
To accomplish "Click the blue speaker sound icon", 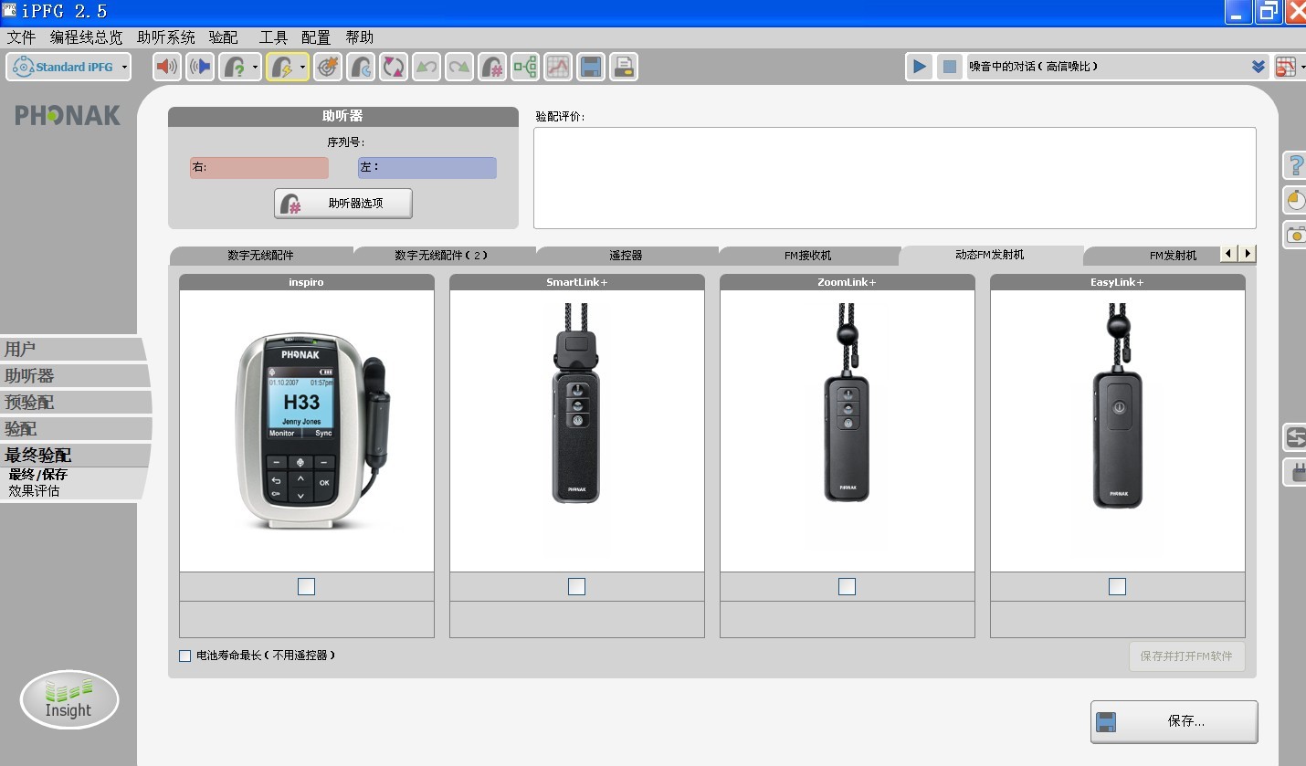I will 200,67.
